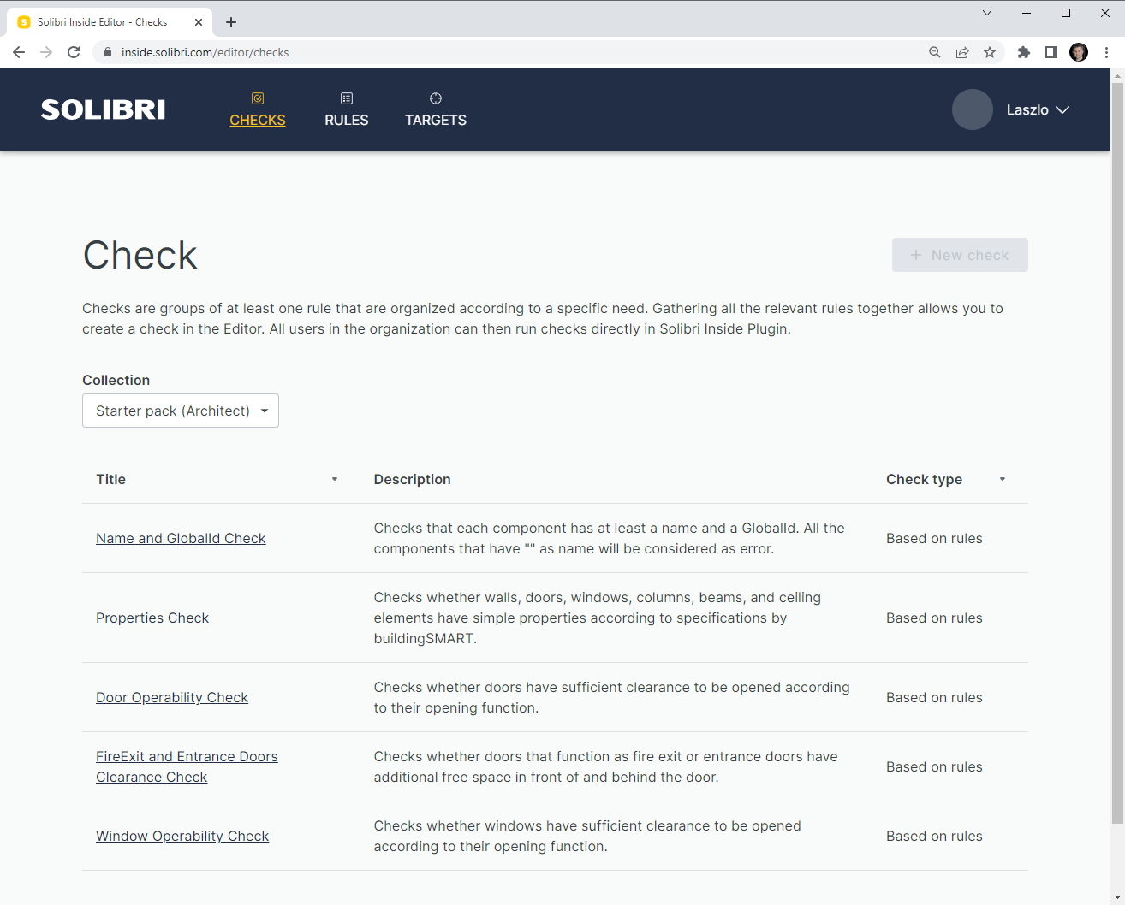Select the Solibri Inside Editor - Checks tab
Image resolution: width=1125 pixels, height=905 pixels.
[110, 22]
